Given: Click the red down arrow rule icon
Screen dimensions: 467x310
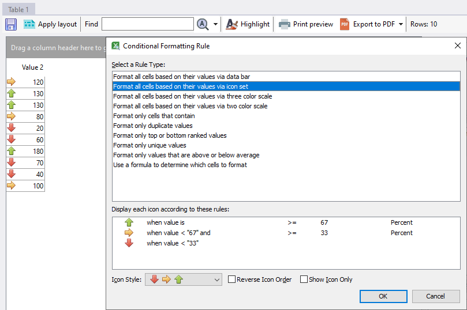Looking at the screenshot, I should pos(129,243).
